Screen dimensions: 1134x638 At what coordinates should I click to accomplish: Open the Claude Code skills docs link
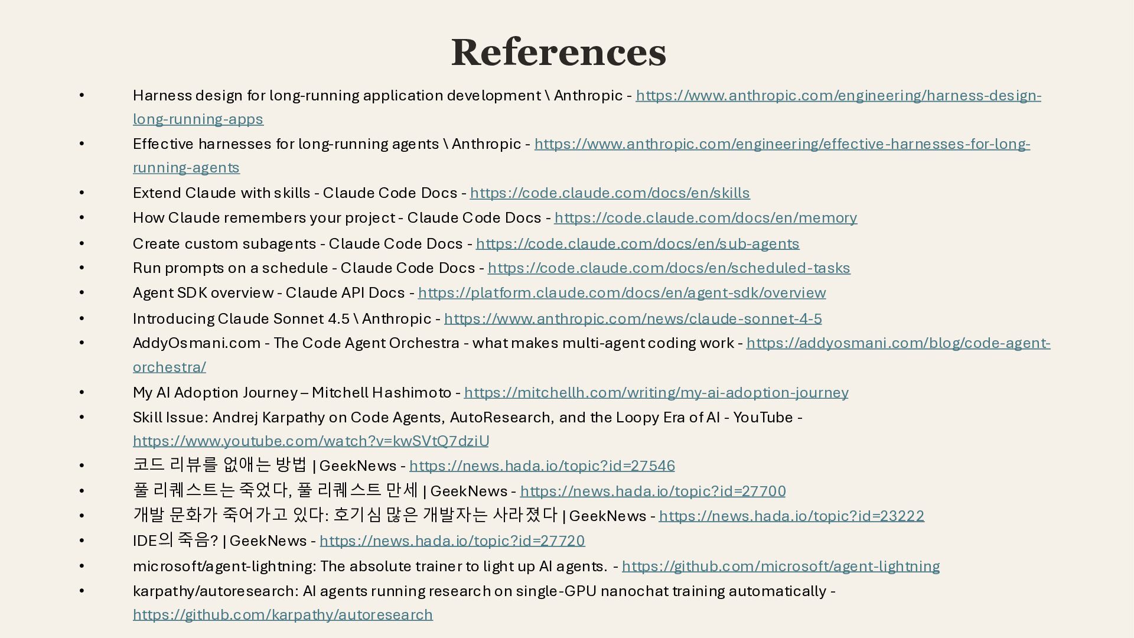pyautogui.click(x=610, y=193)
